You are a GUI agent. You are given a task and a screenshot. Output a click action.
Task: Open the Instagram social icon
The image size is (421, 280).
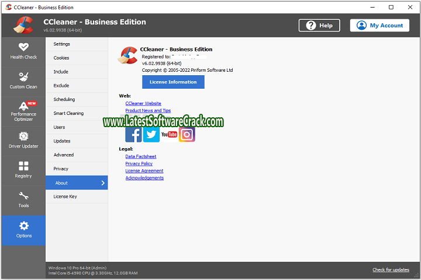[187, 135]
